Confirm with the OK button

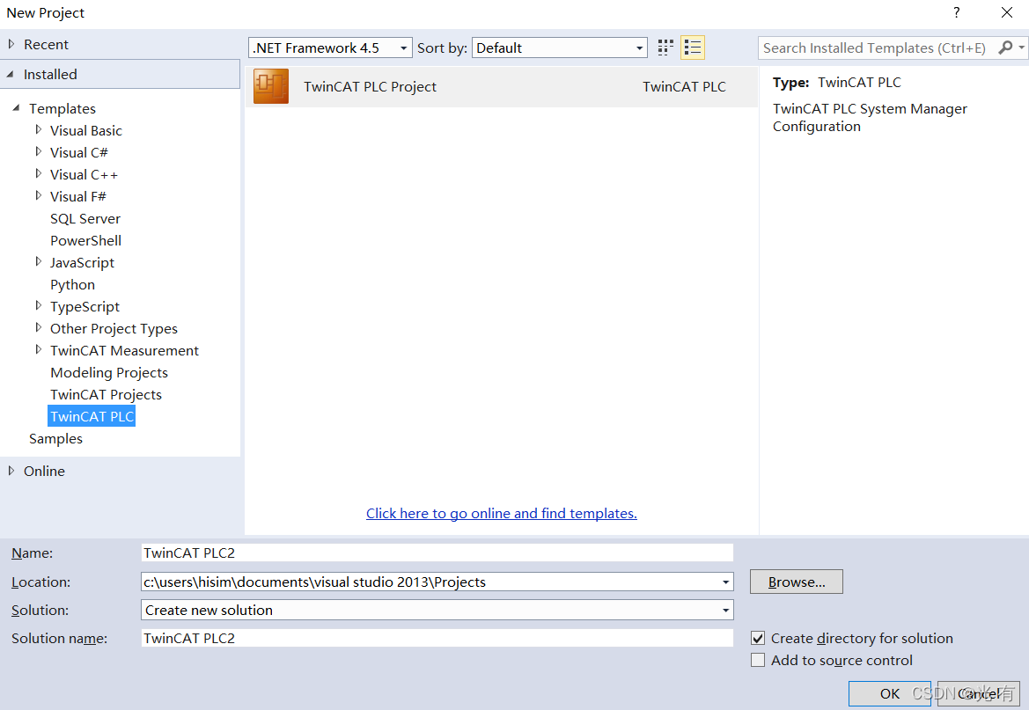click(x=889, y=693)
